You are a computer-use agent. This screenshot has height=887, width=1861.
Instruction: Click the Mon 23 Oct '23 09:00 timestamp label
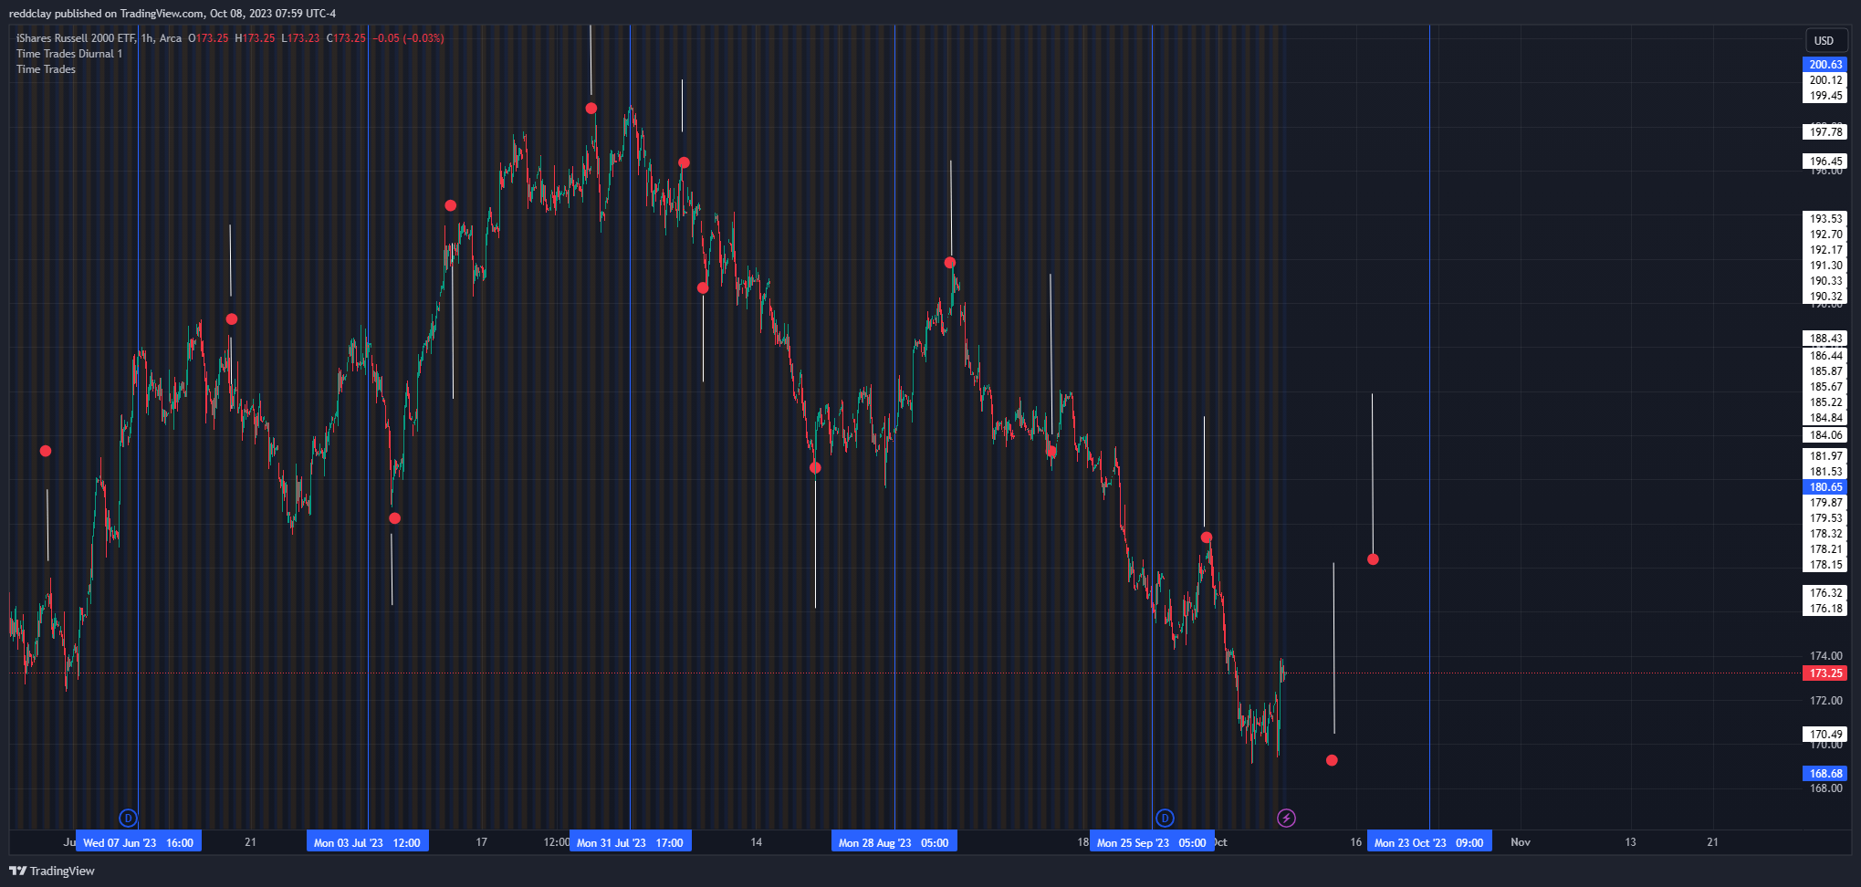(1427, 842)
